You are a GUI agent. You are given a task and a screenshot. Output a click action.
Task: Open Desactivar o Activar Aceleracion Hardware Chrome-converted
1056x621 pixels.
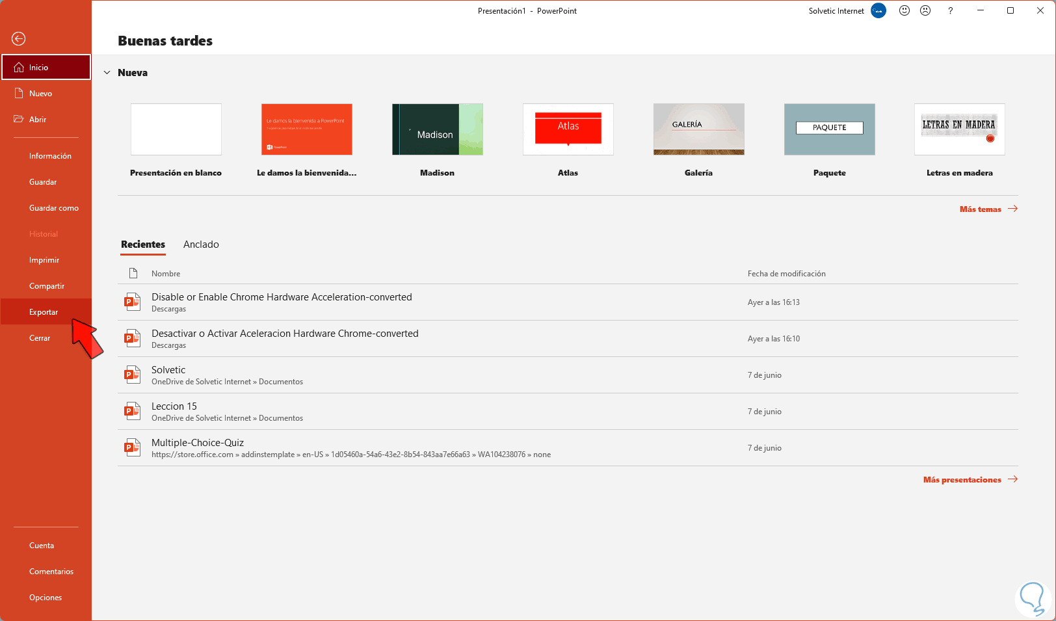pyautogui.click(x=285, y=334)
